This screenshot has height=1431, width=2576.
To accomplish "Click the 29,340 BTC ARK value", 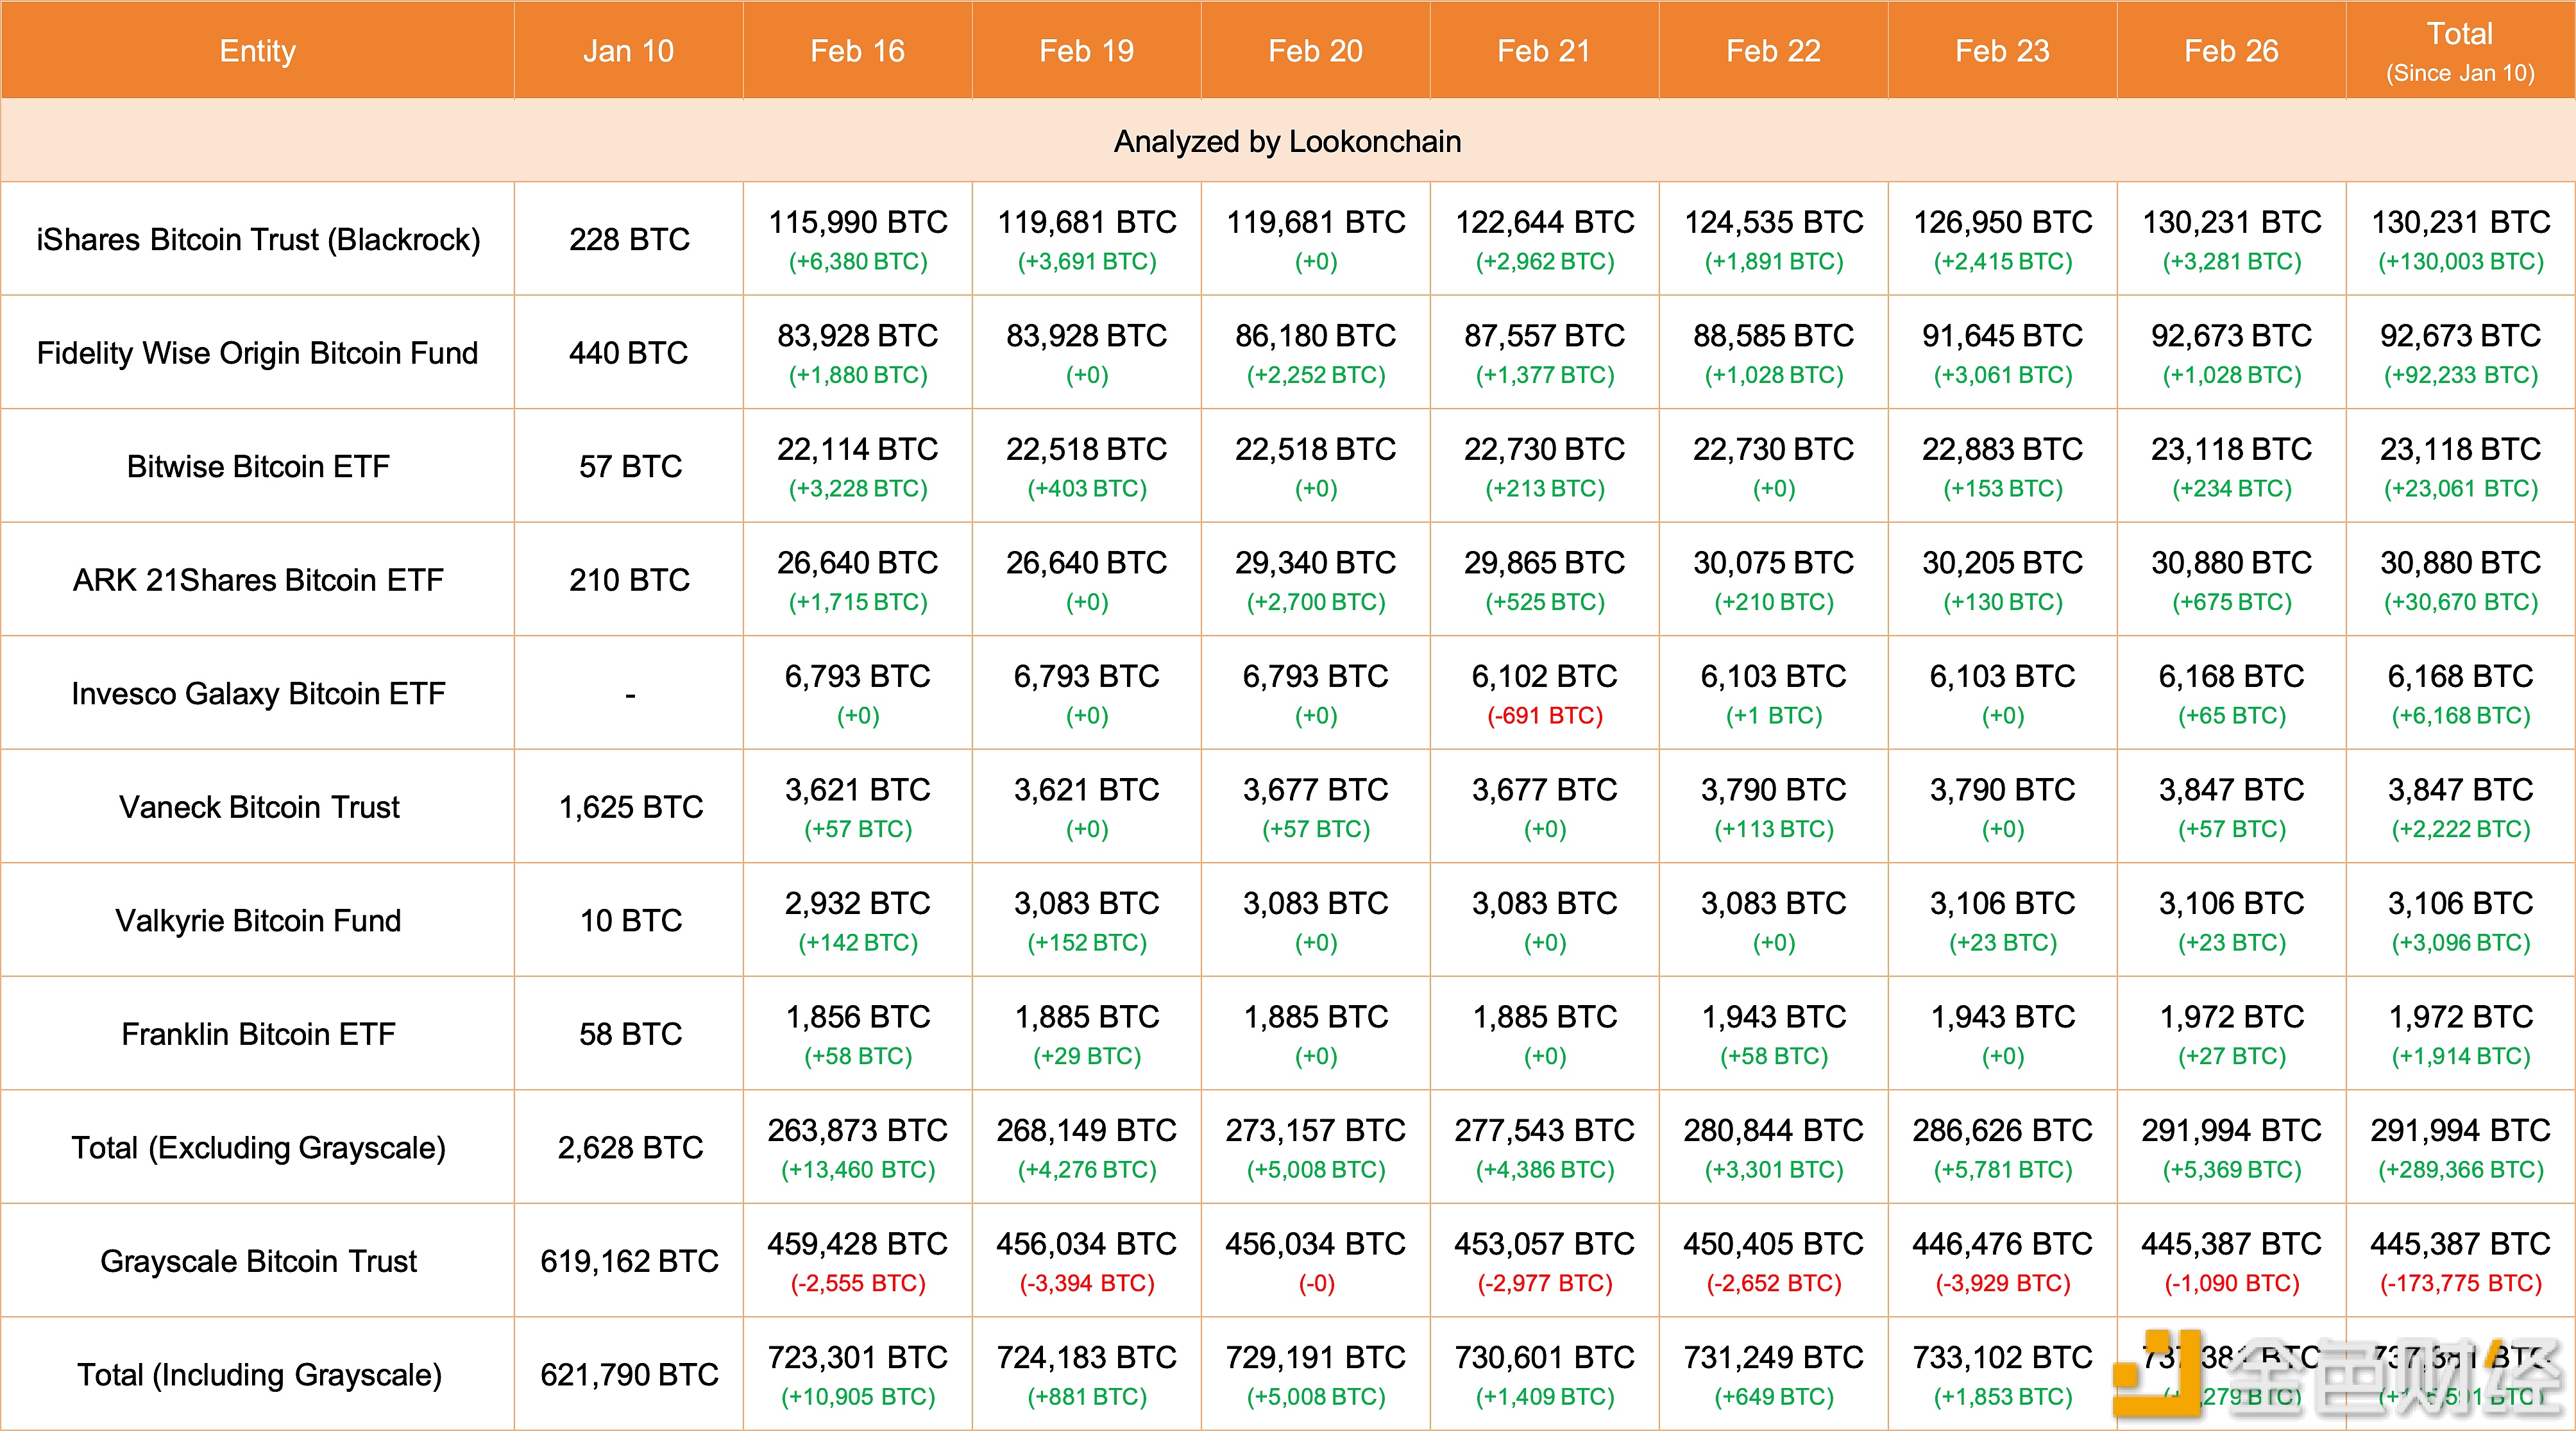I will 1316,563.
